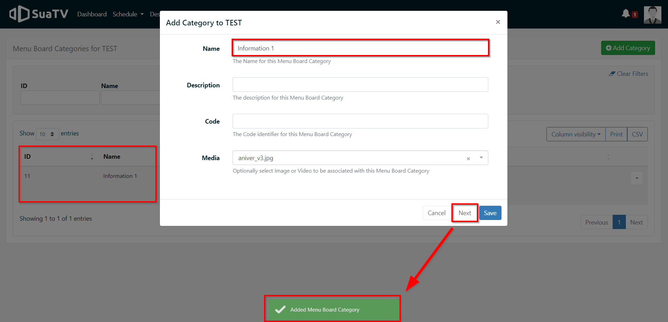Click the Print button
Viewport: 668px width, 322px height.
tap(616, 134)
